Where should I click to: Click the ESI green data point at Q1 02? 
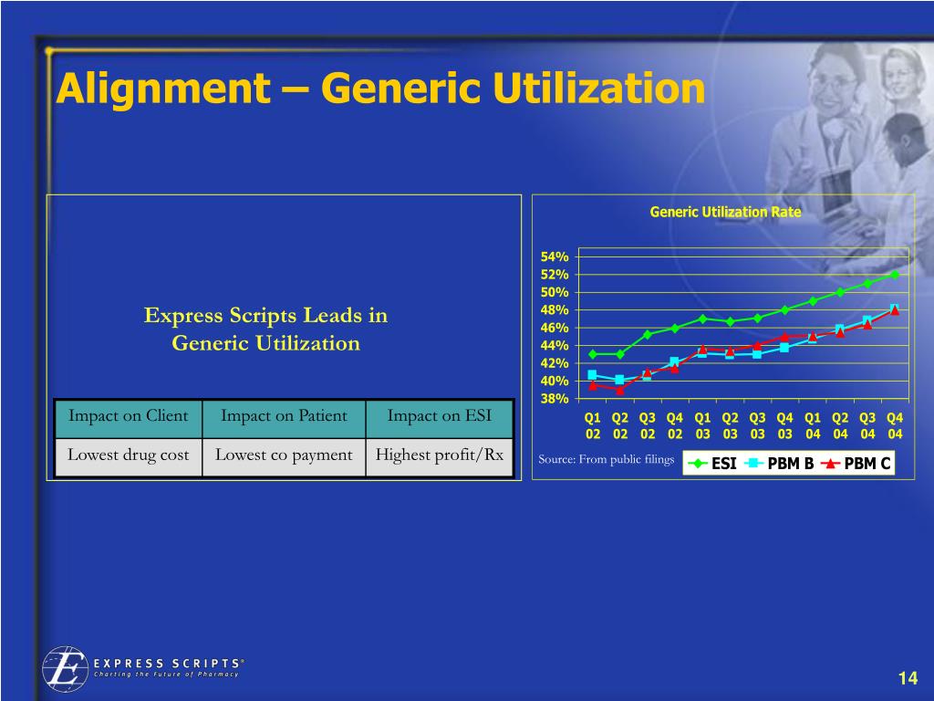(593, 354)
